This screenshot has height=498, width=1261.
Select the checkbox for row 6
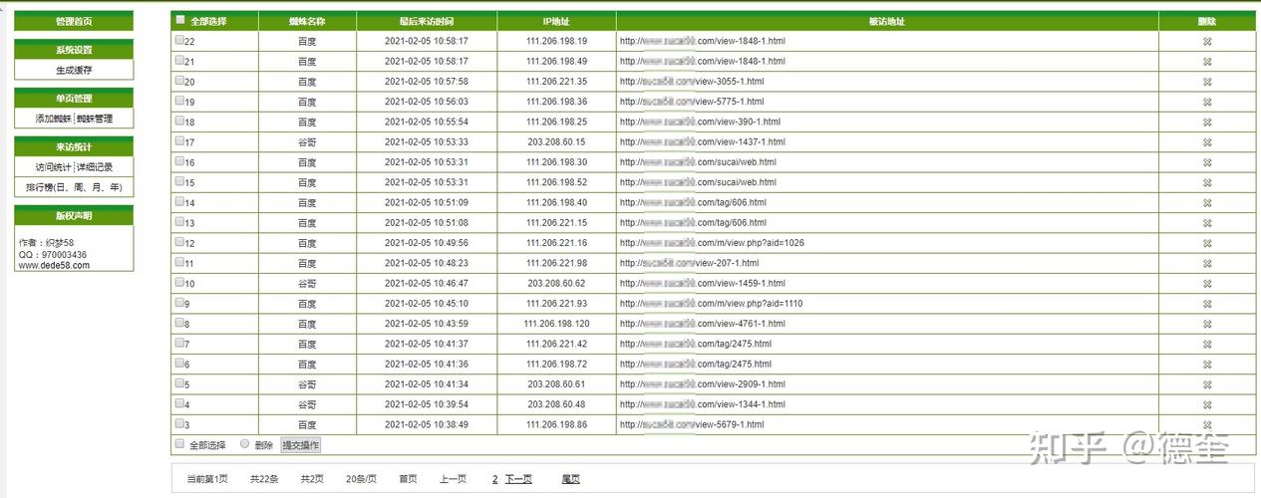tap(179, 364)
